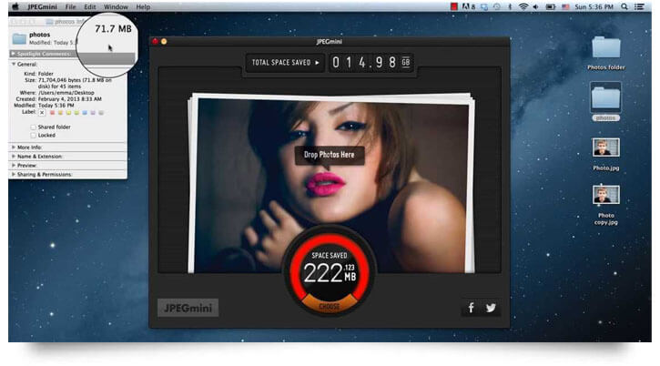Choose the gray label color

click(x=101, y=113)
